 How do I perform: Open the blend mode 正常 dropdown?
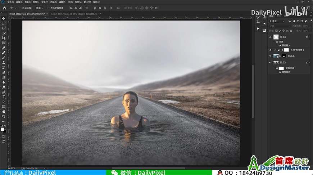tap(280, 26)
